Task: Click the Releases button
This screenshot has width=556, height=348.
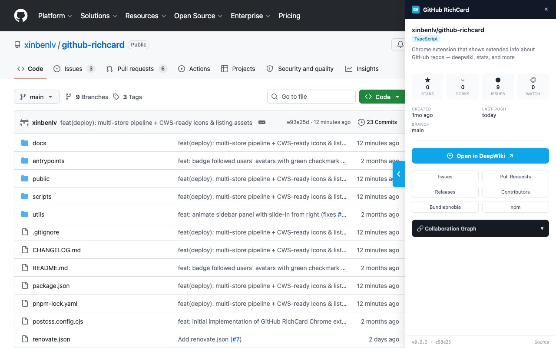Action: tap(445, 192)
